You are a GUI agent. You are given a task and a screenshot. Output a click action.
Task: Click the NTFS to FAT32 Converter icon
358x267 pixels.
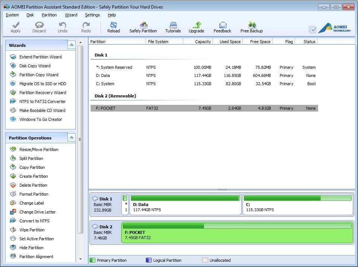coord(13,101)
